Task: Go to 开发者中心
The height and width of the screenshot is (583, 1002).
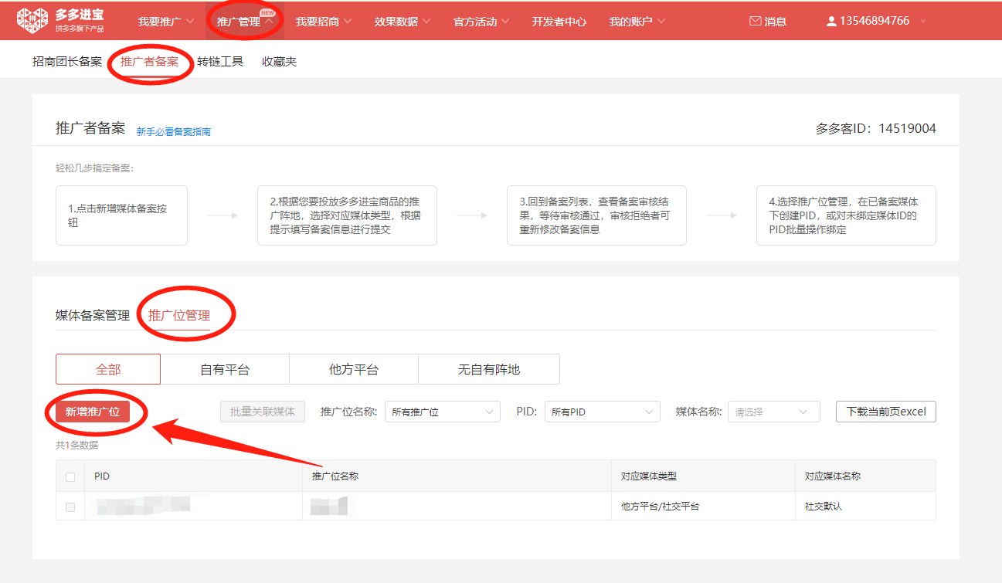Action: point(559,22)
